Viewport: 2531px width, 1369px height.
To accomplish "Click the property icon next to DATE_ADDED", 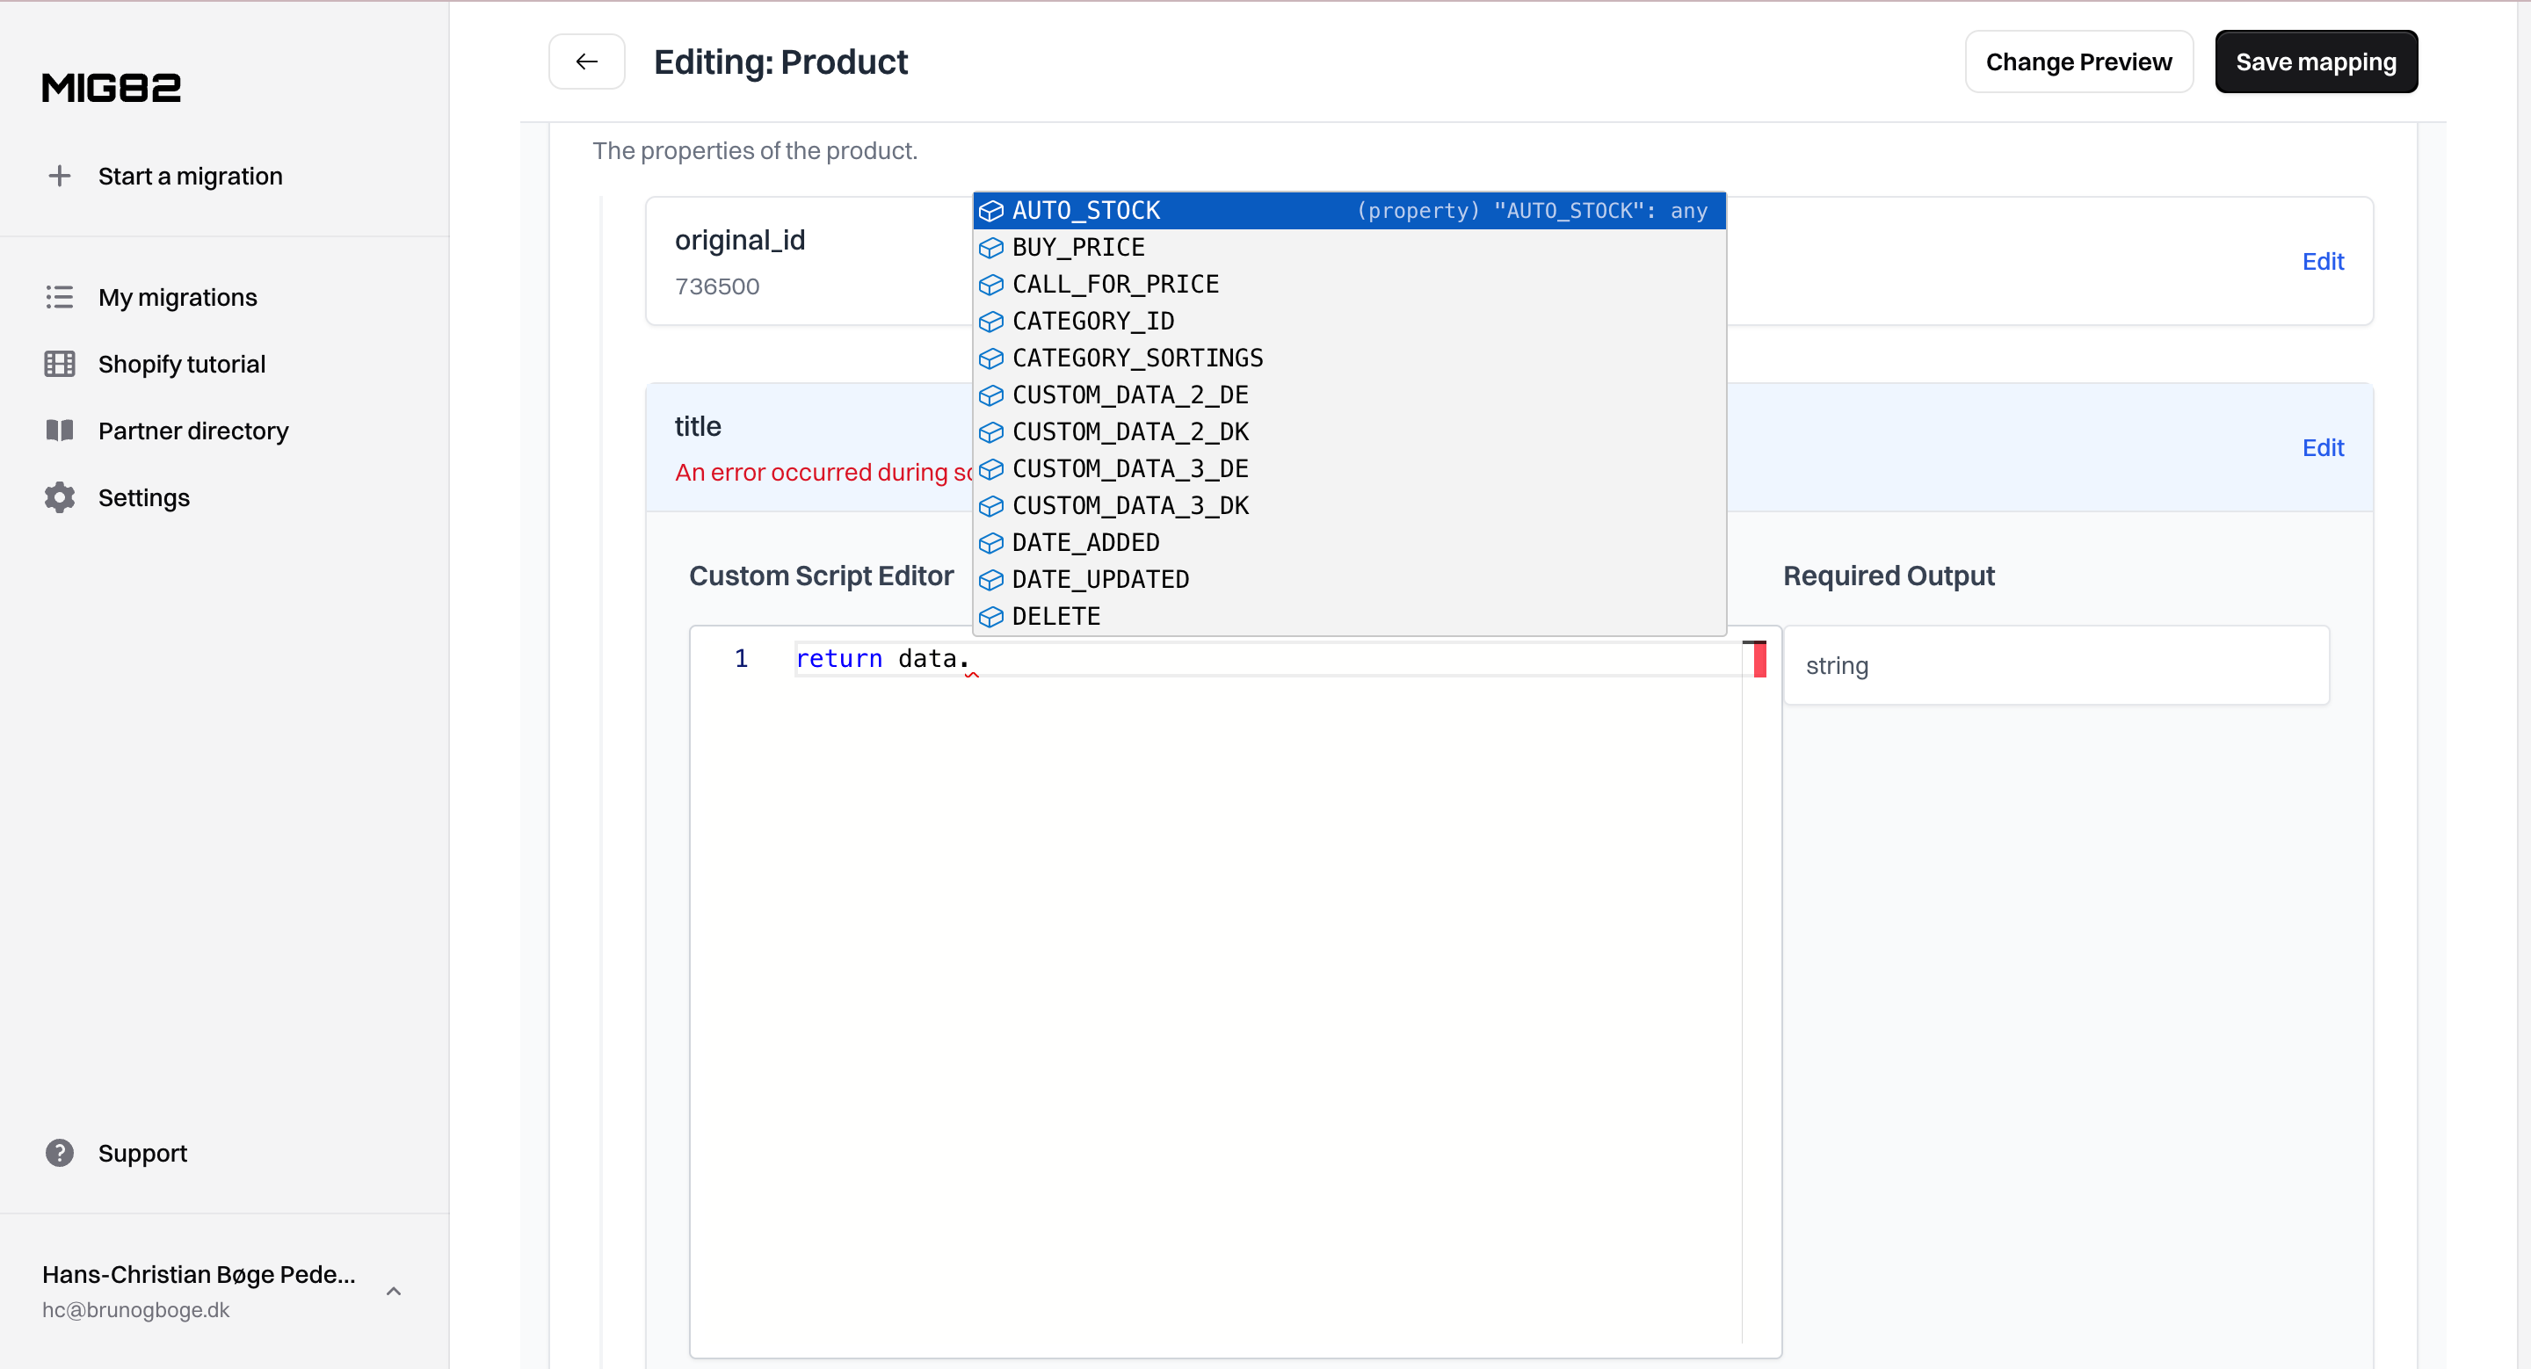I will [991, 543].
